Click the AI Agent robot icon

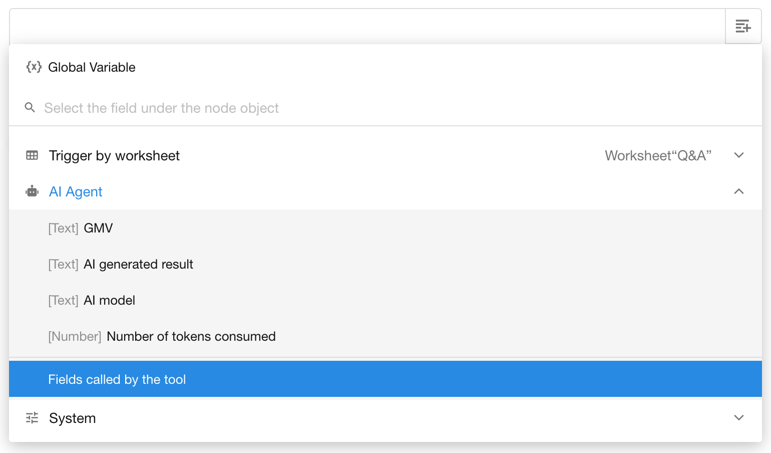tap(32, 191)
